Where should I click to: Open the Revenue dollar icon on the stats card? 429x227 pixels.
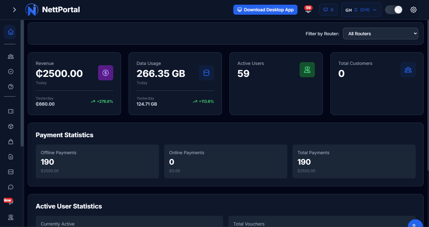pyautogui.click(x=105, y=73)
